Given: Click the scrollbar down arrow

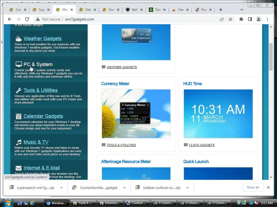Looking at the screenshot, I should (x=271, y=177).
